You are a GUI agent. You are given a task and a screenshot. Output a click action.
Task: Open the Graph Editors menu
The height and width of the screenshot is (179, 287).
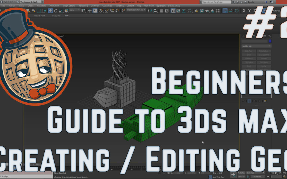pos(69,6)
